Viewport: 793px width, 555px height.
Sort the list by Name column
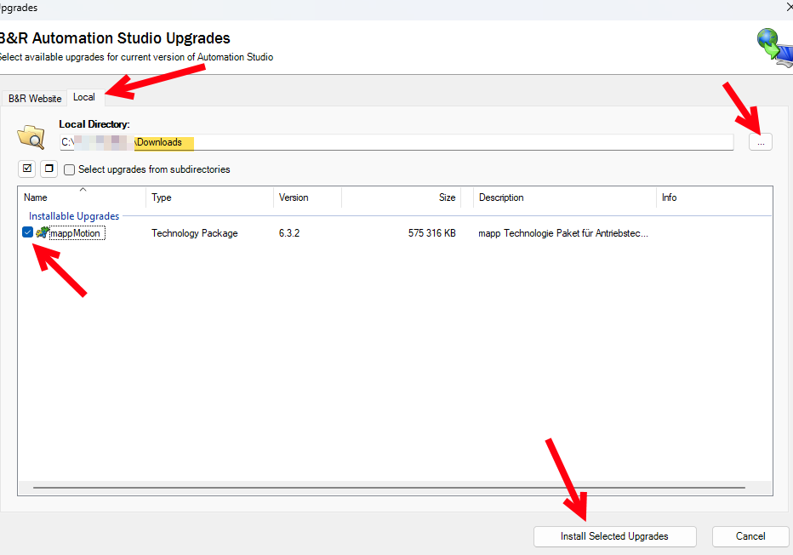83,197
